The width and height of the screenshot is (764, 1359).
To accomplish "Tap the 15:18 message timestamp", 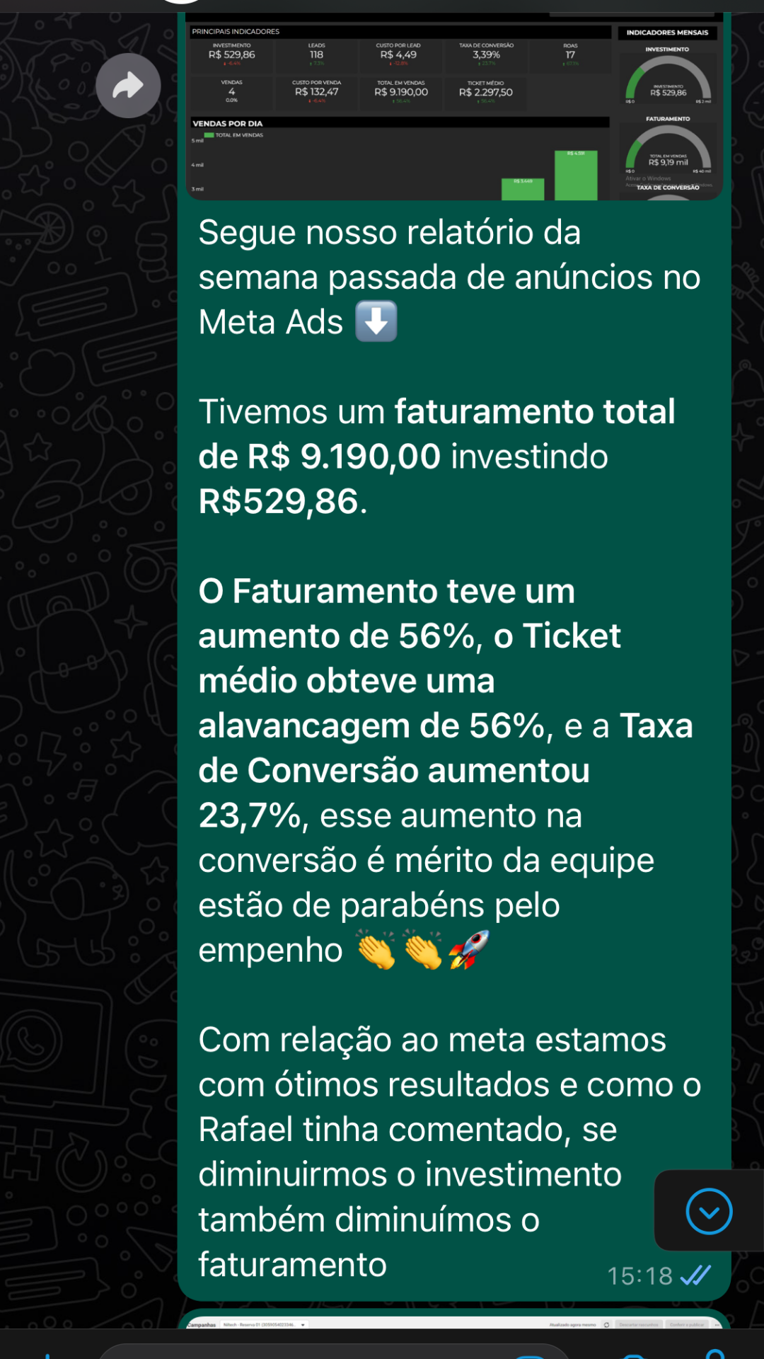I will click(639, 1276).
